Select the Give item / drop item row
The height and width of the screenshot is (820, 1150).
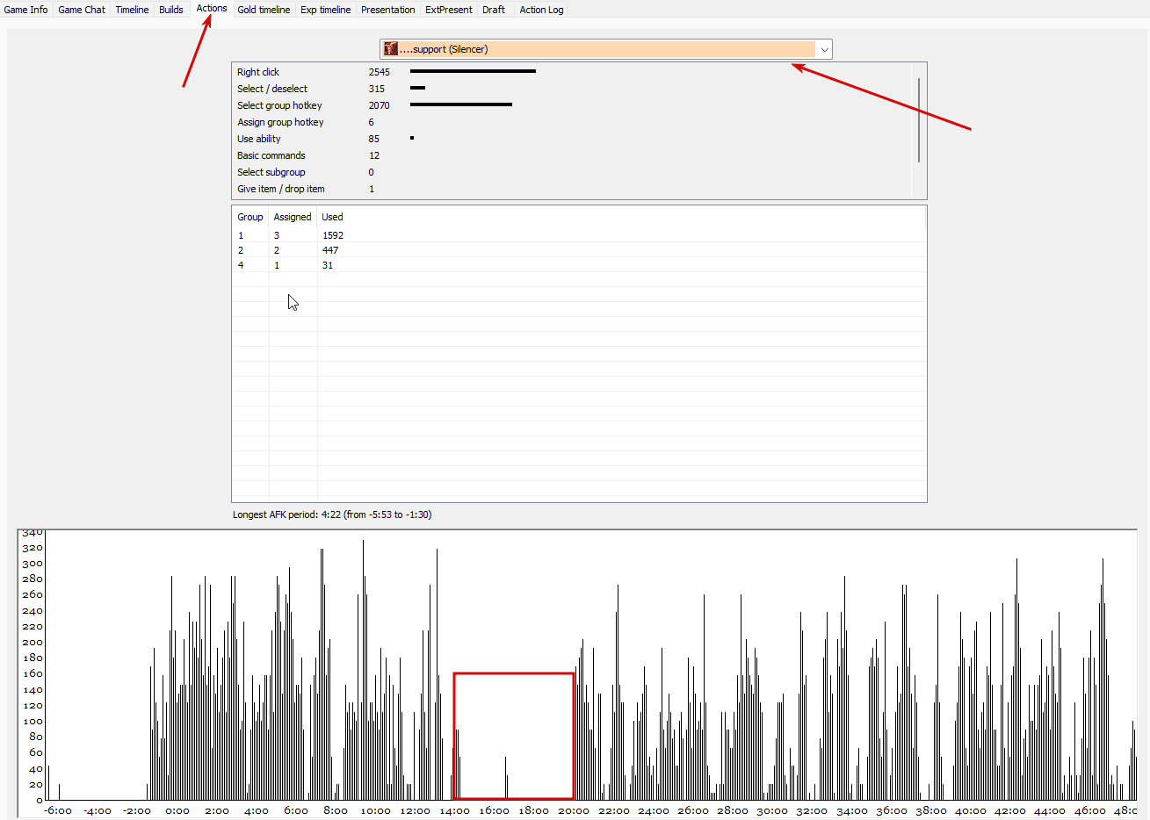572,189
